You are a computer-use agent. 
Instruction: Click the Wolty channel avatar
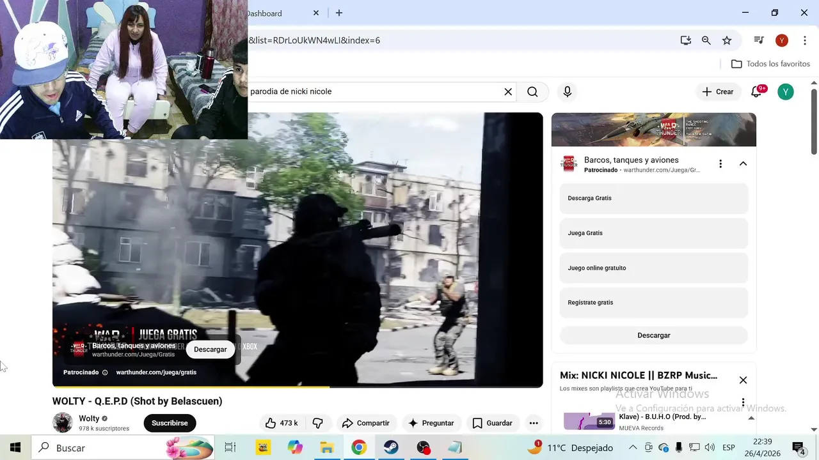click(x=63, y=423)
